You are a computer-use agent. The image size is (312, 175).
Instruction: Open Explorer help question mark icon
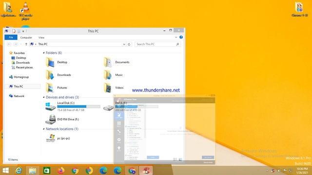pos(181,37)
